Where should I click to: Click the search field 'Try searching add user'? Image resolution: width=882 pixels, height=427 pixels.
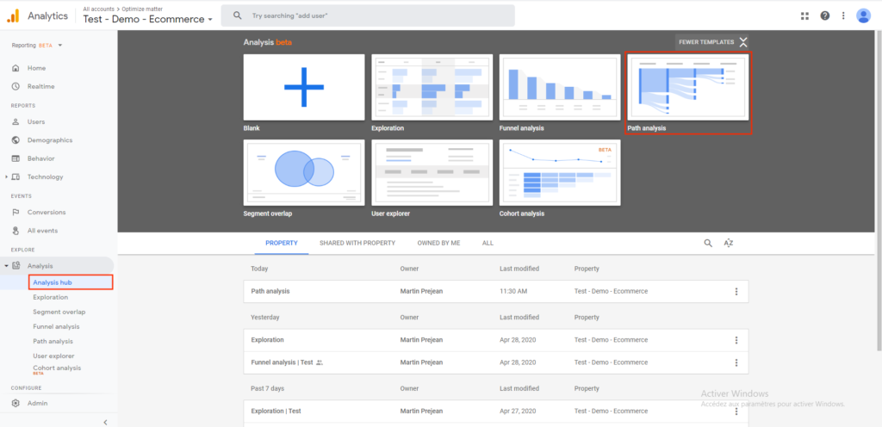point(368,15)
